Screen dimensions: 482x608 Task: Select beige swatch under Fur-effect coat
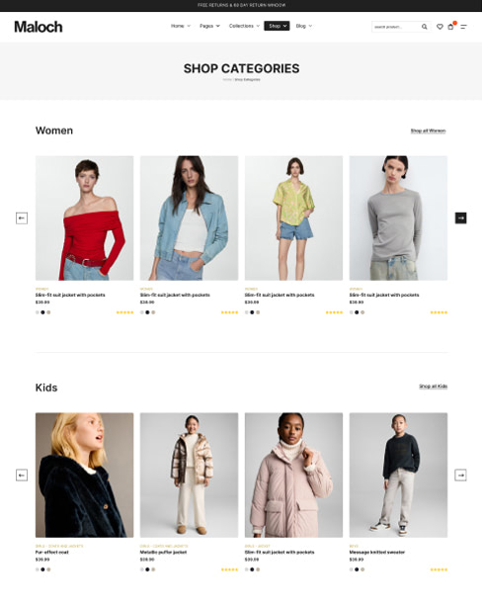(48, 569)
